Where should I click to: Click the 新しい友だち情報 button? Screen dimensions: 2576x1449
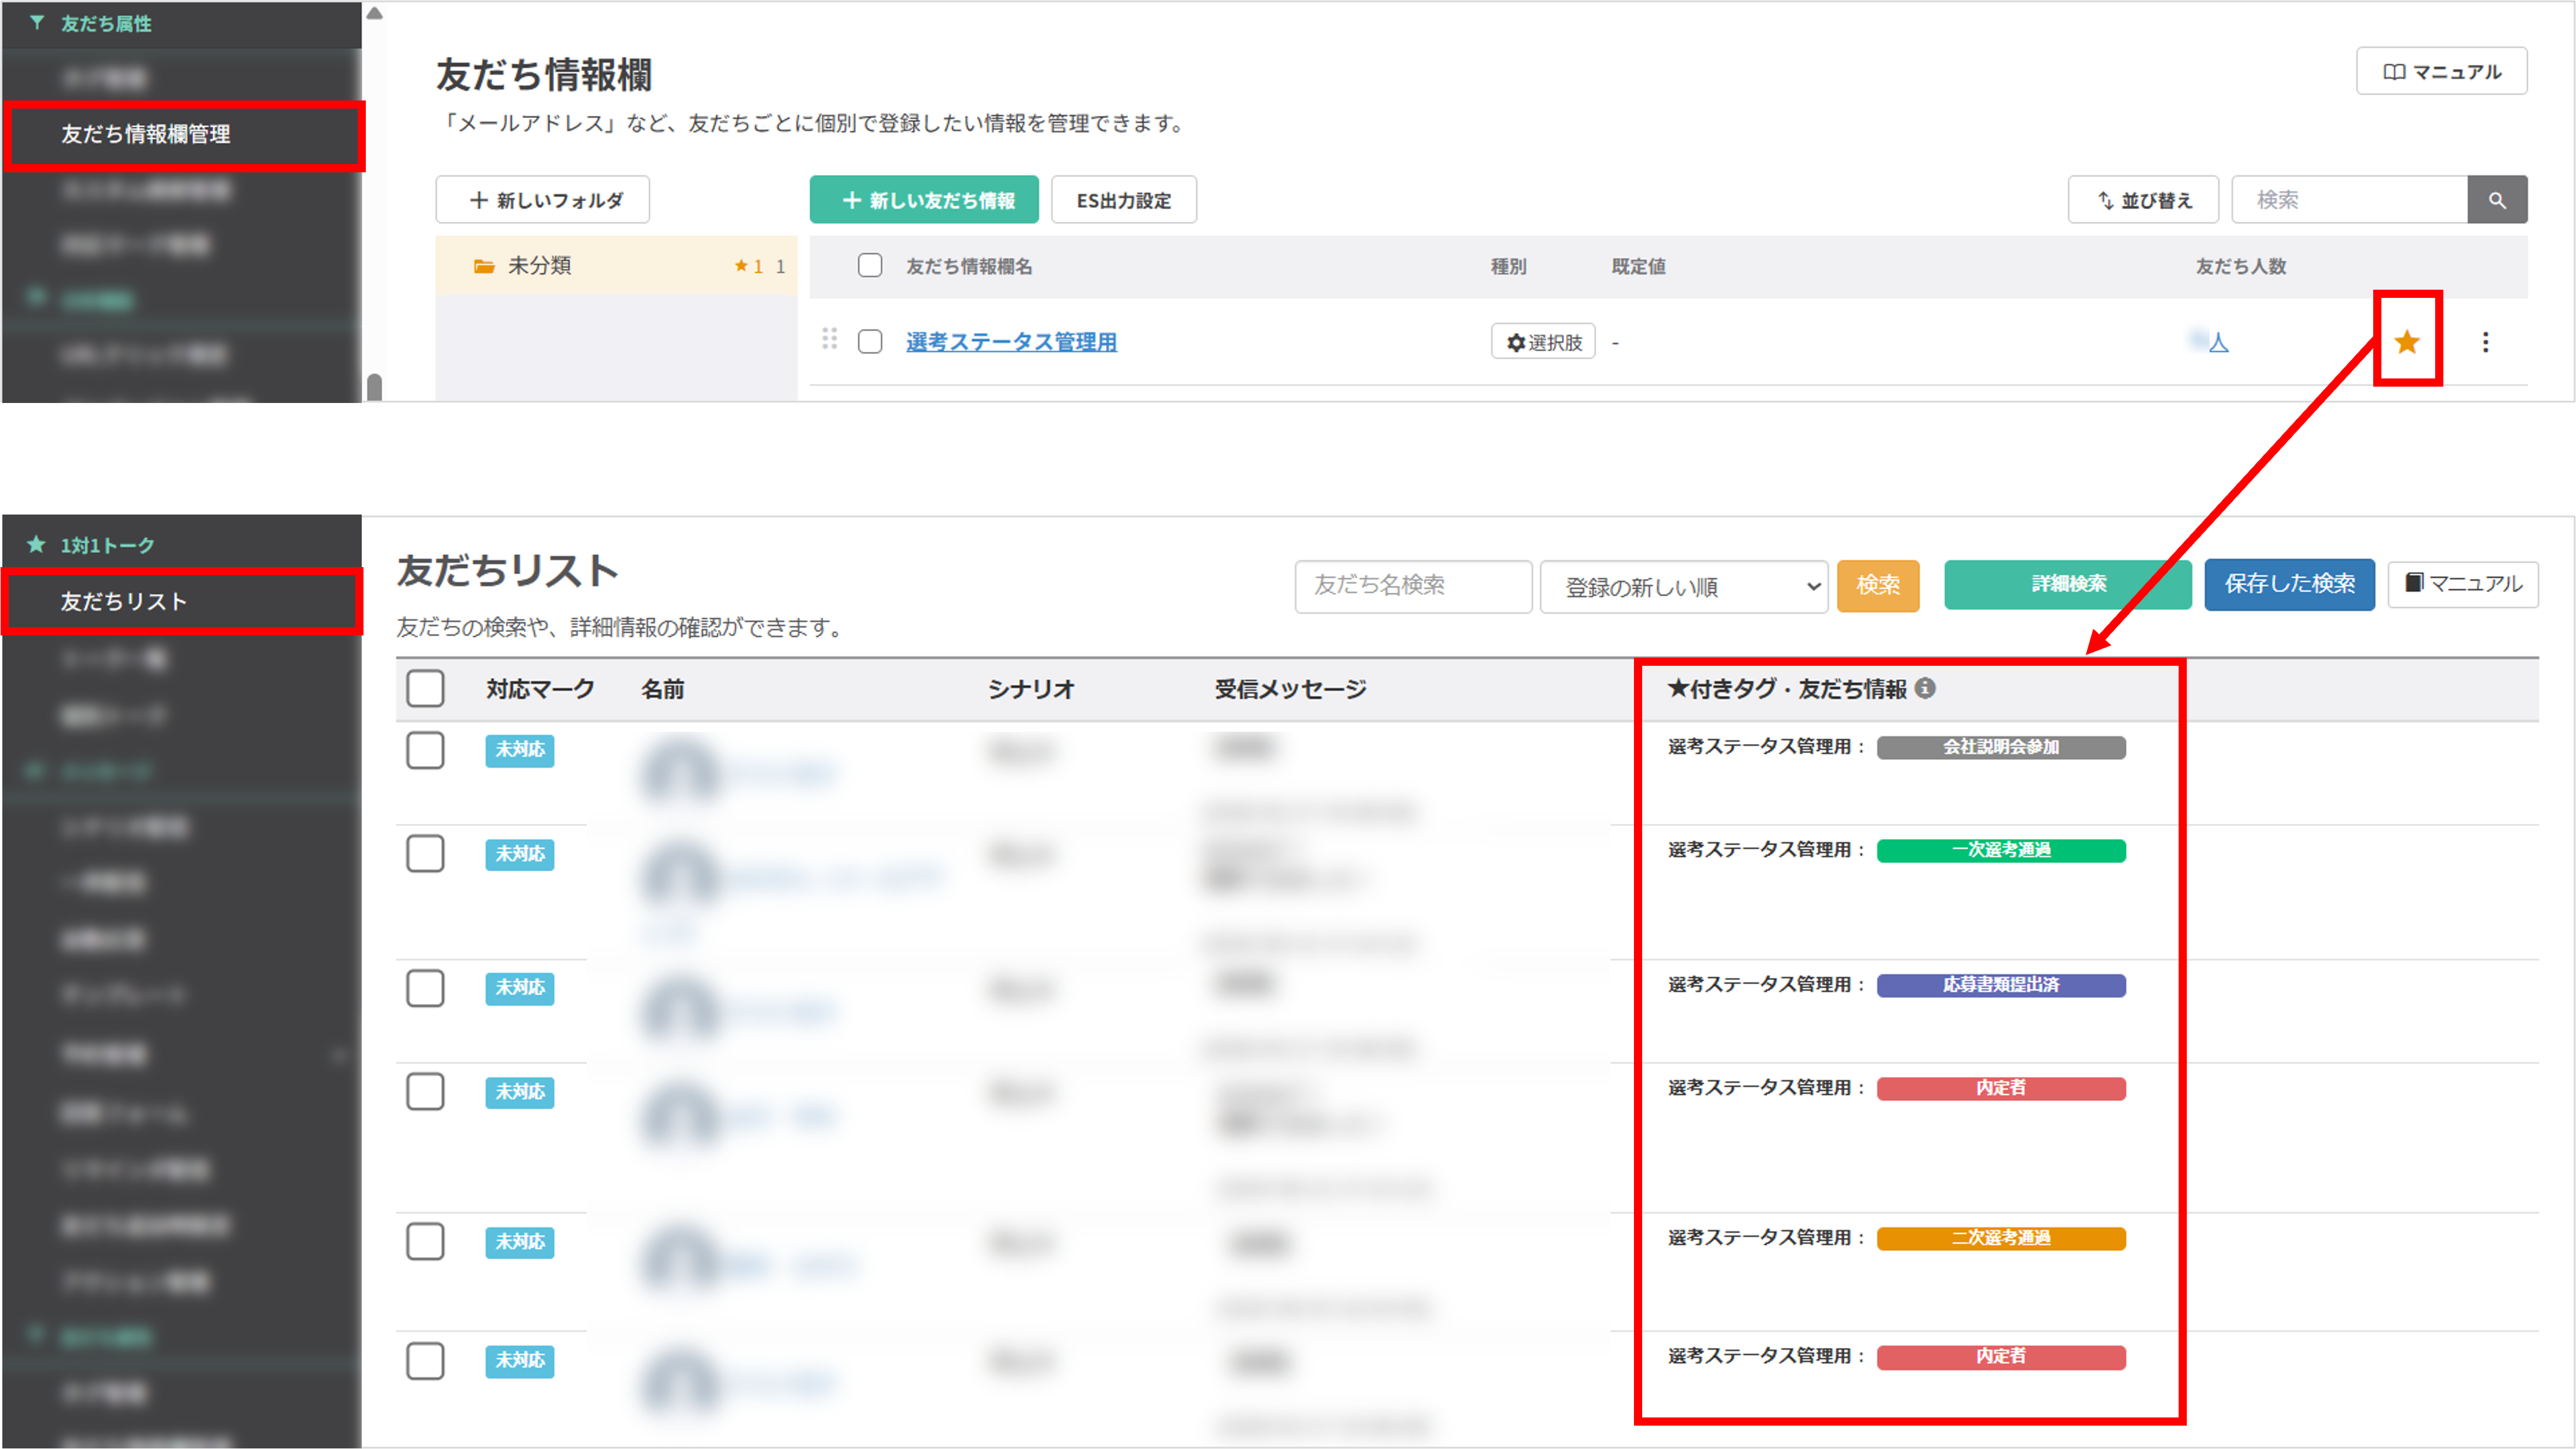click(924, 200)
